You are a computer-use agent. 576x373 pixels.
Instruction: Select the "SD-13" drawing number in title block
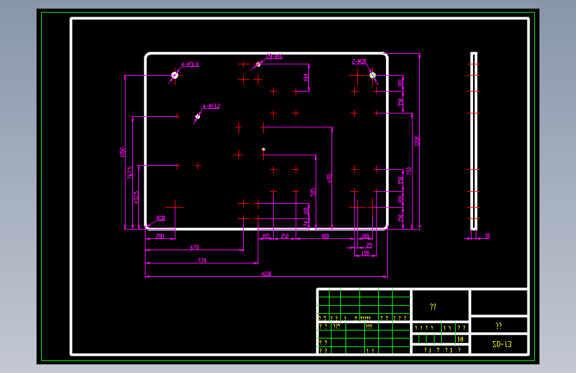click(x=502, y=344)
